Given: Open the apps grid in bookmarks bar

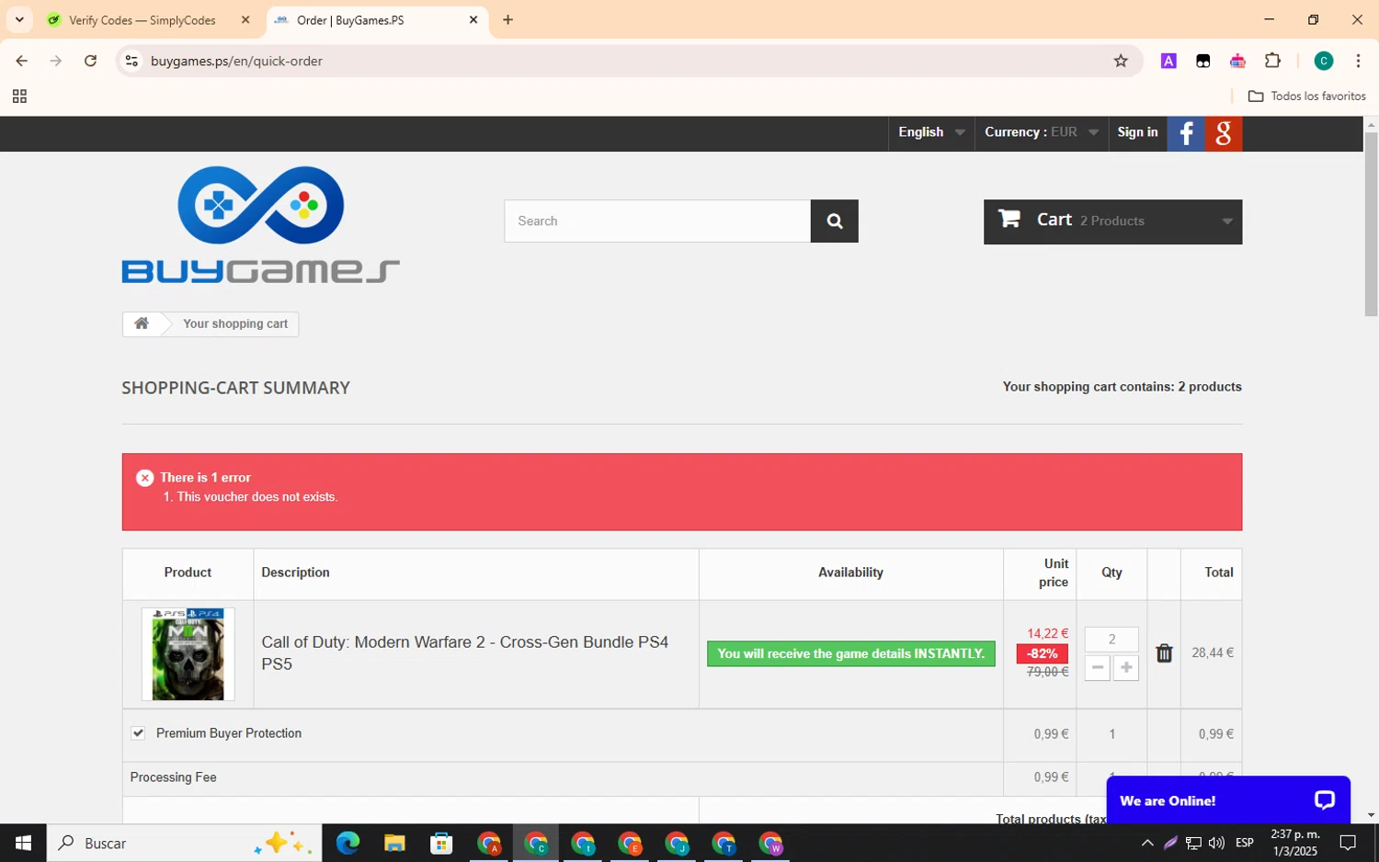Looking at the screenshot, I should (19, 96).
